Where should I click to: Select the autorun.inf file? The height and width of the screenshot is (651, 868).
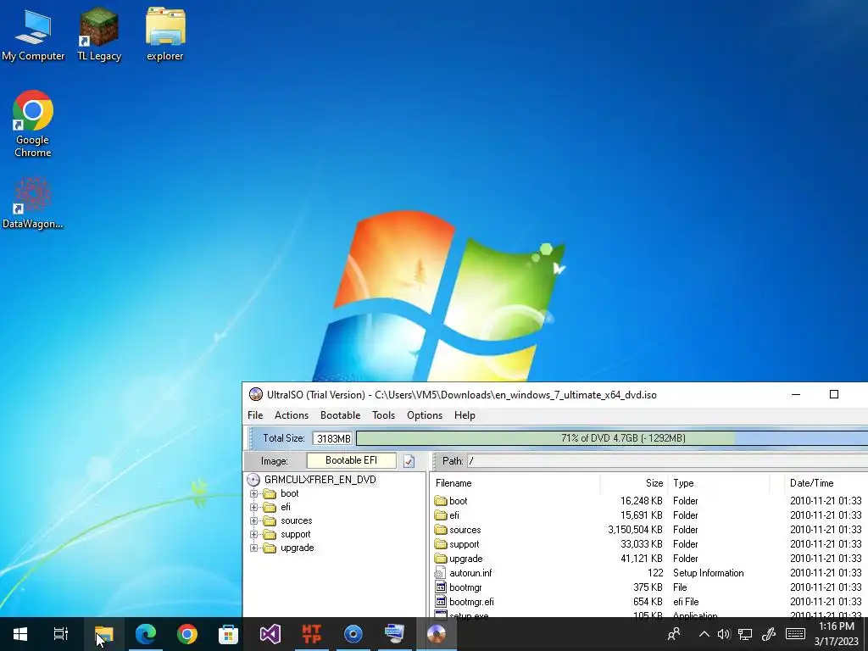click(x=464, y=573)
